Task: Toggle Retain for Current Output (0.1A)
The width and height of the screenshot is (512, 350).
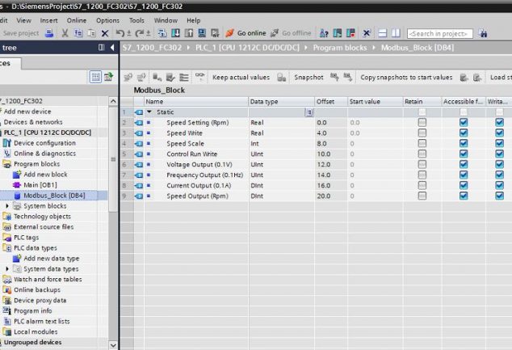Action: point(422,185)
